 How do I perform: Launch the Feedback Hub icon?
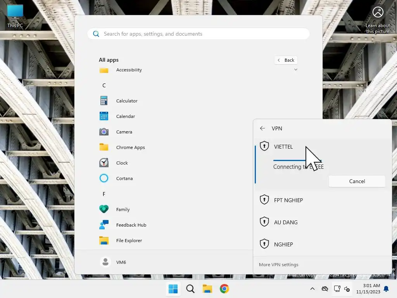(x=104, y=225)
